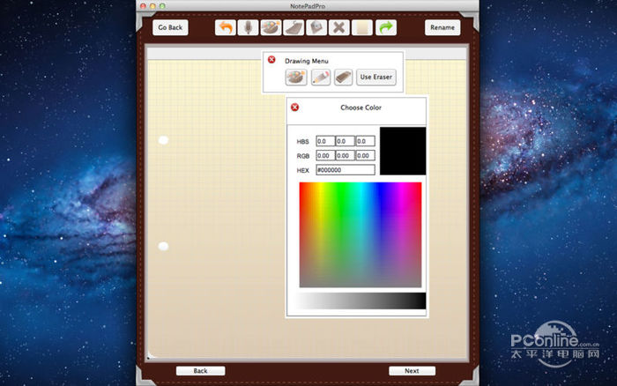The height and width of the screenshot is (386, 617).
Task: Click the yellow minimize window button
Action: tap(152, 6)
